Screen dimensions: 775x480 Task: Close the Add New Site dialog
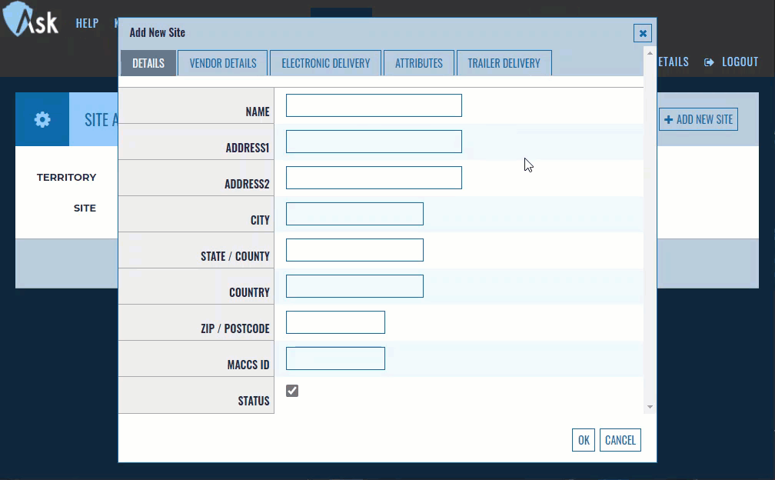(x=643, y=33)
